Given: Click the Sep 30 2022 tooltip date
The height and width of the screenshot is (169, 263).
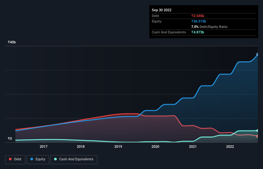Looking at the screenshot, I should [161, 10].
